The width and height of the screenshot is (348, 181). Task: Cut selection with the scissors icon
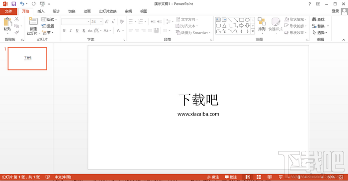(16, 19)
